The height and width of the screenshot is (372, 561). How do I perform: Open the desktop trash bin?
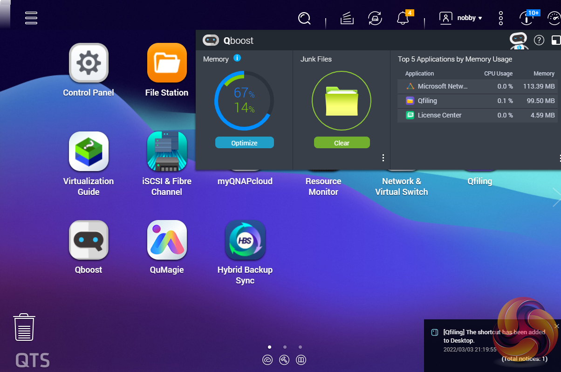pos(24,327)
